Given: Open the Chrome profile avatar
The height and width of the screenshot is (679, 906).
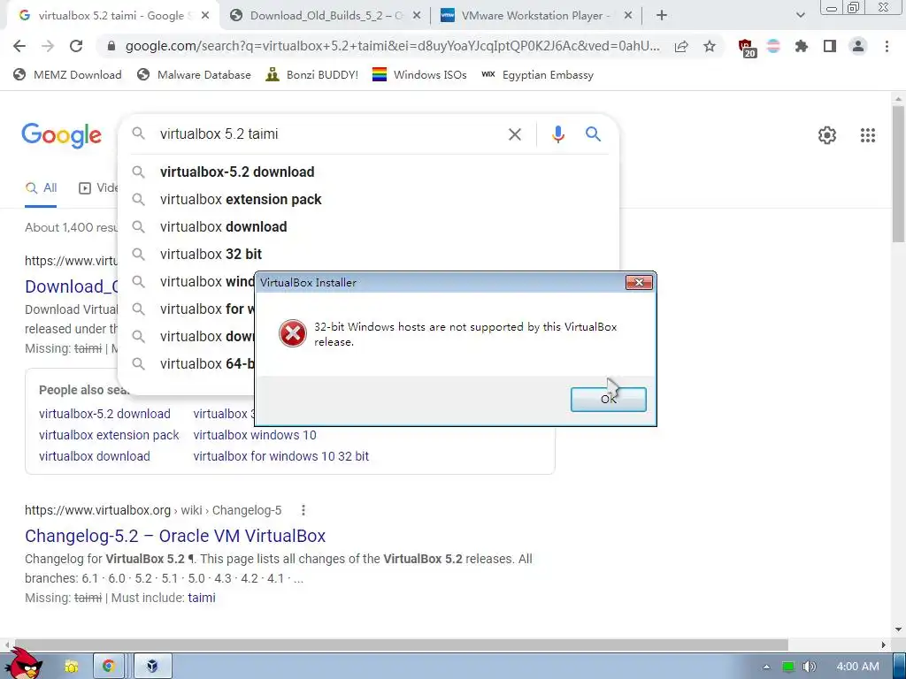Looking at the screenshot, I should (x=858, y=46).
